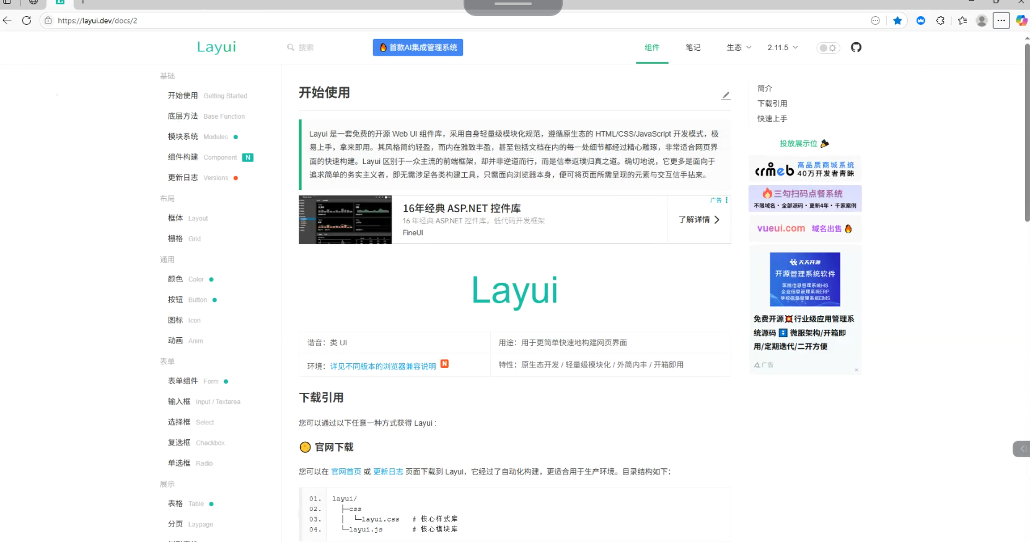Open the vueui.com 域名出售 banner
The image size is (1030, 542).
[x=805, y=228]
